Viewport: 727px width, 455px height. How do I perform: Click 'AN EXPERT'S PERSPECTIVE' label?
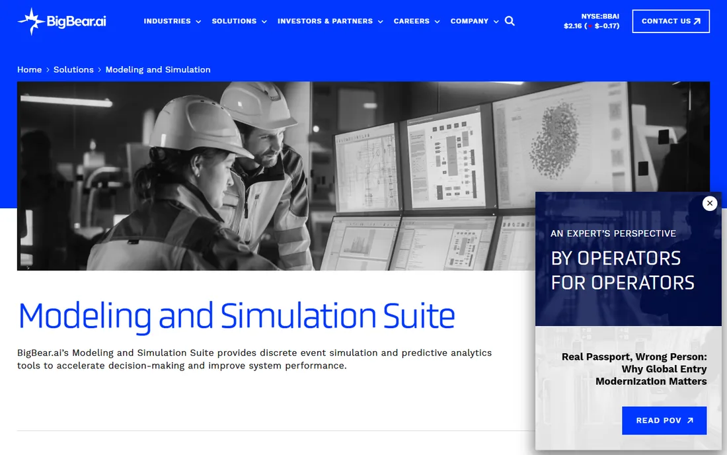click(x=613, y=233)
